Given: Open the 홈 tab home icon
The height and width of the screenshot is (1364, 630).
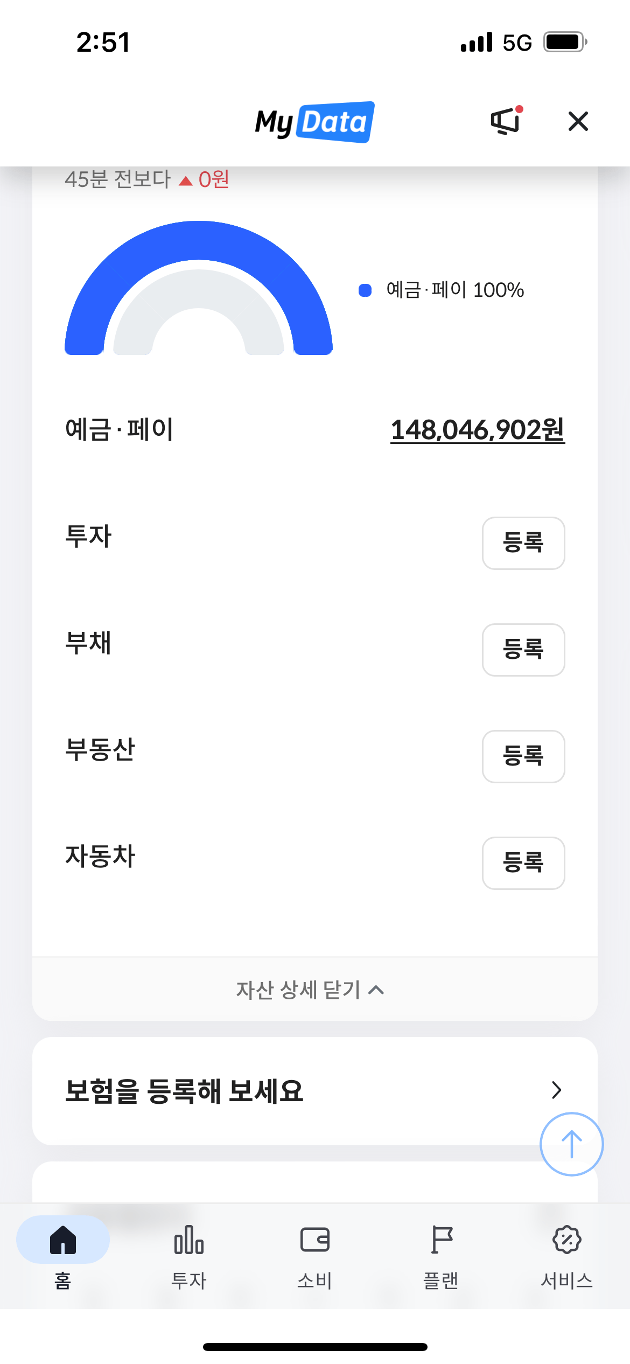Looking at the screenshot, I should pos(63,1240).
